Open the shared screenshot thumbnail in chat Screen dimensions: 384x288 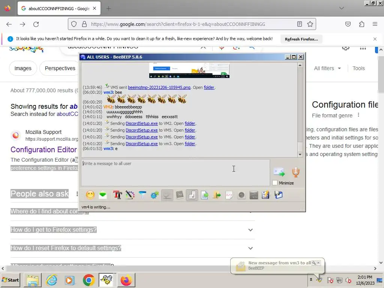coord(189,70)
